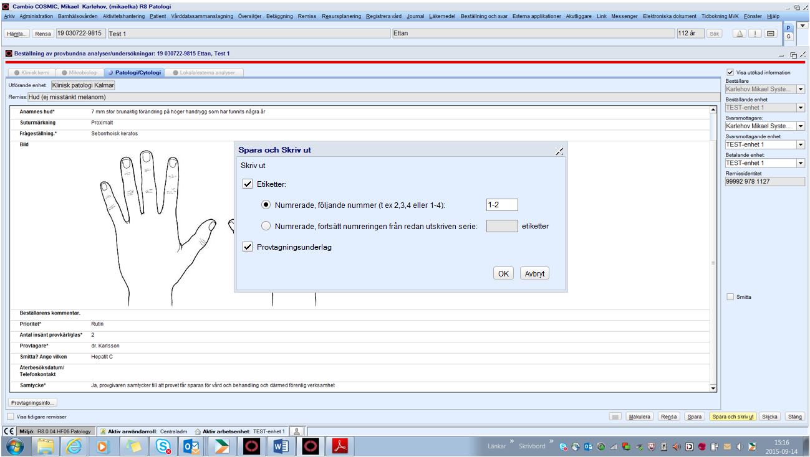Image resolution: width=810 pixels, height=457 pixels.
Task: Click the Stäng button
Action: (x=794, y=417)
